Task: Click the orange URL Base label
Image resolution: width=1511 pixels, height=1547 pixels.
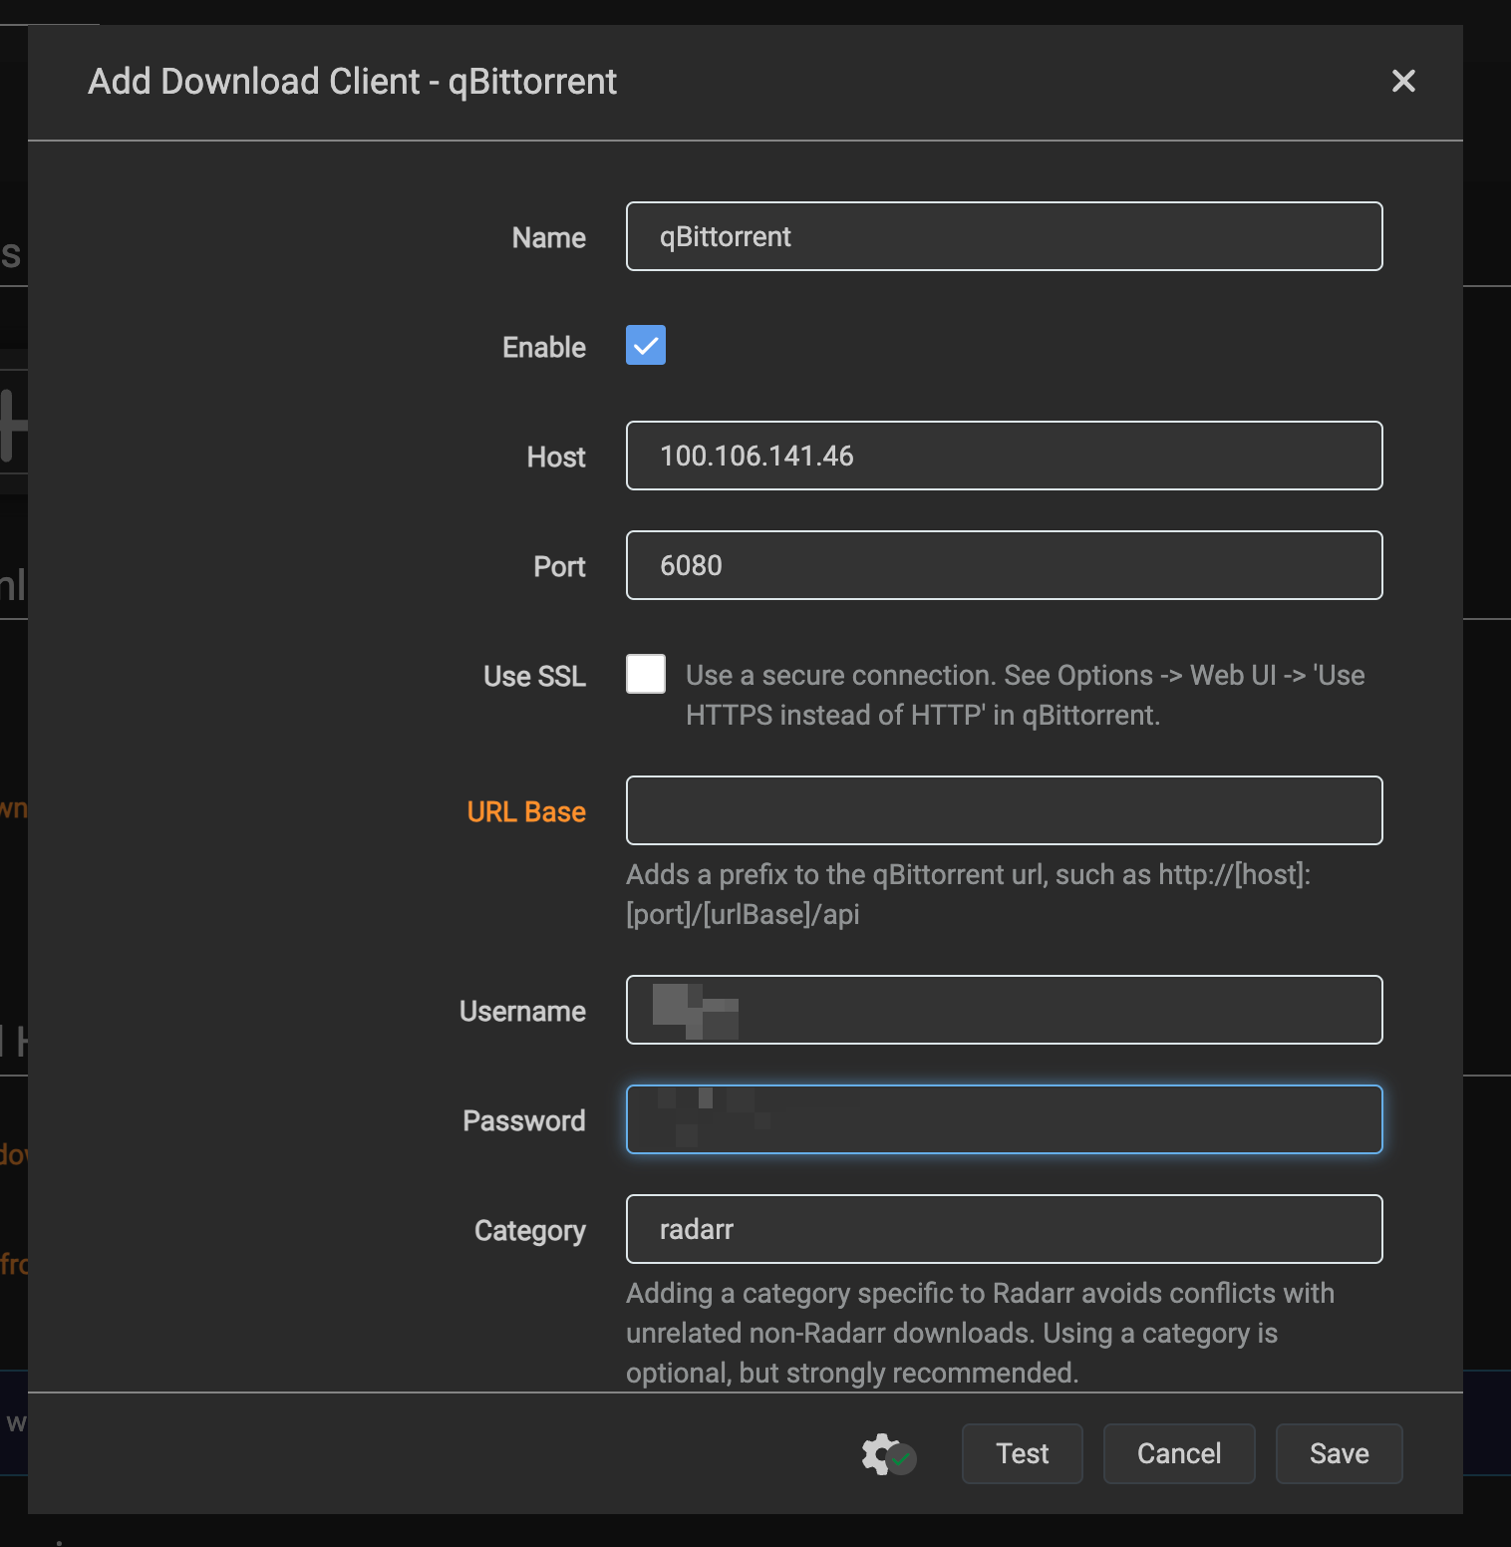Action: click(x=526, y=811)
